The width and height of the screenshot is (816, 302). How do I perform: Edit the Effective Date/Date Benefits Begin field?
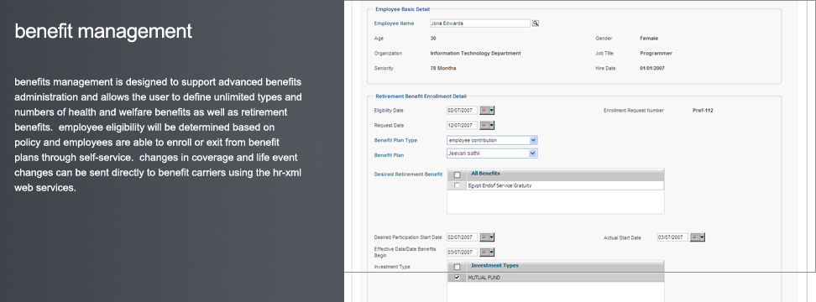pyautogui.click(x=462, y=253)
